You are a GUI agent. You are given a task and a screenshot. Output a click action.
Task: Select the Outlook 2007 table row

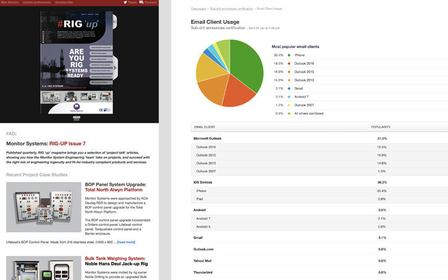tap(319, 171)
